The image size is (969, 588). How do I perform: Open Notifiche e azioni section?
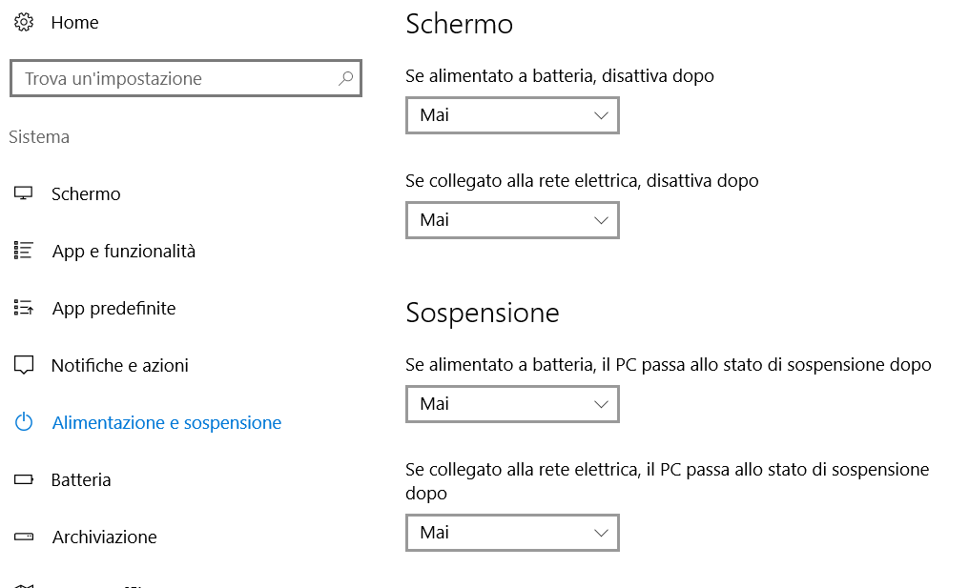[120, 366]
